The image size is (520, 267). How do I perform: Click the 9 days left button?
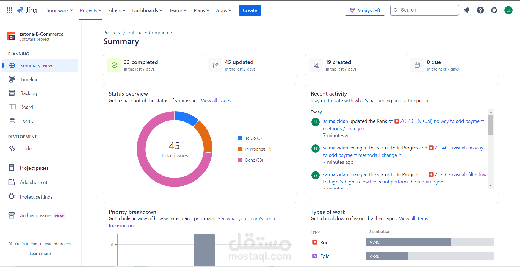tap(365, 10)
